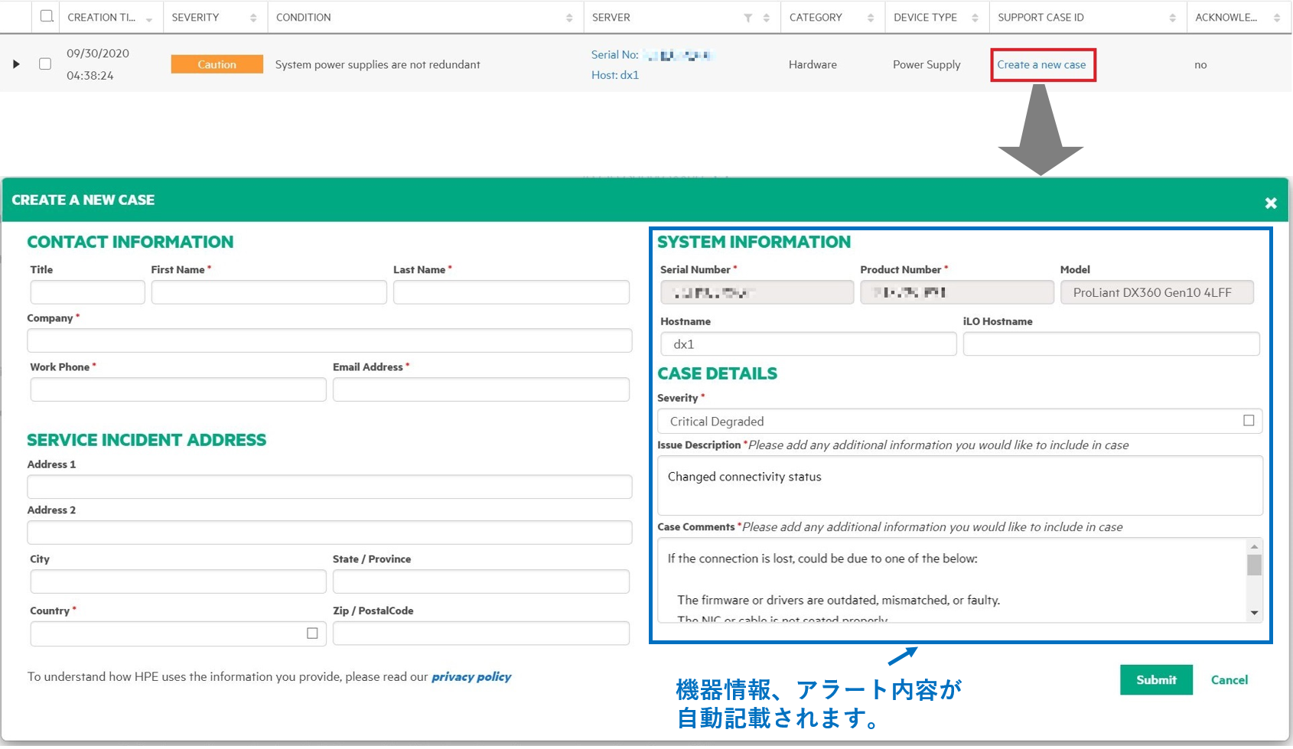The height and width of the screenshot is (749, 1293).
Task: Close the Create a New Case dialog
Action: click(x=1270, y=203)
